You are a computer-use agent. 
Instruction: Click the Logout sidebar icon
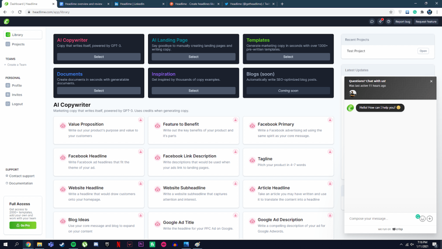pos(8,104)
